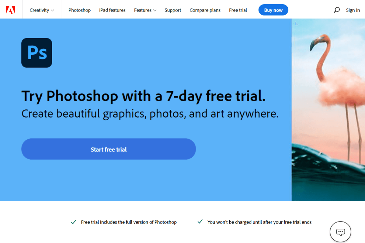Select the Free trial nav link
The image size is (365, 243).
tap(238, 10)
